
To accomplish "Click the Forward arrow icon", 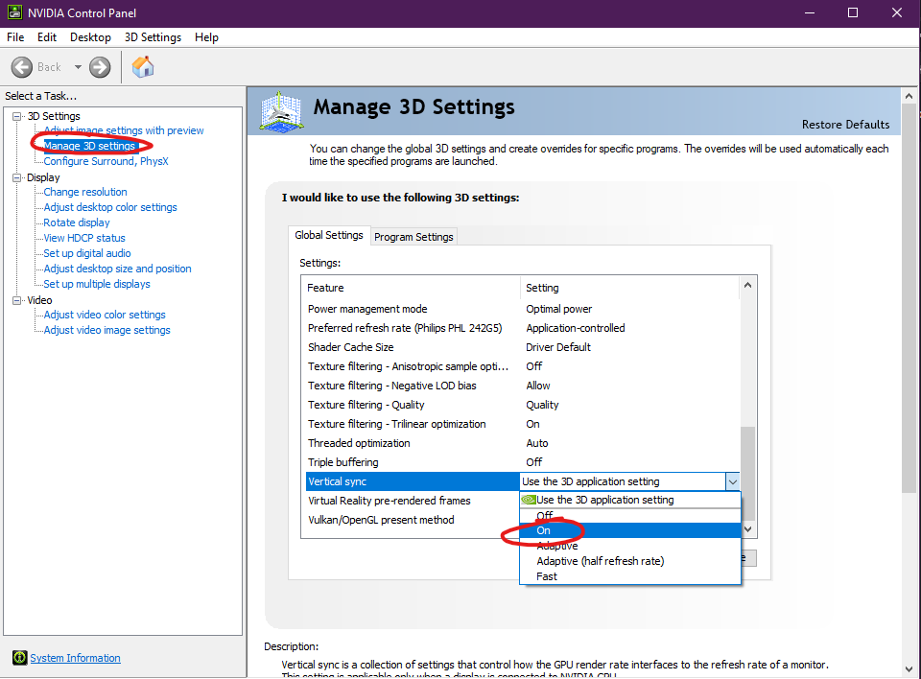I will (x=100, y=67).
